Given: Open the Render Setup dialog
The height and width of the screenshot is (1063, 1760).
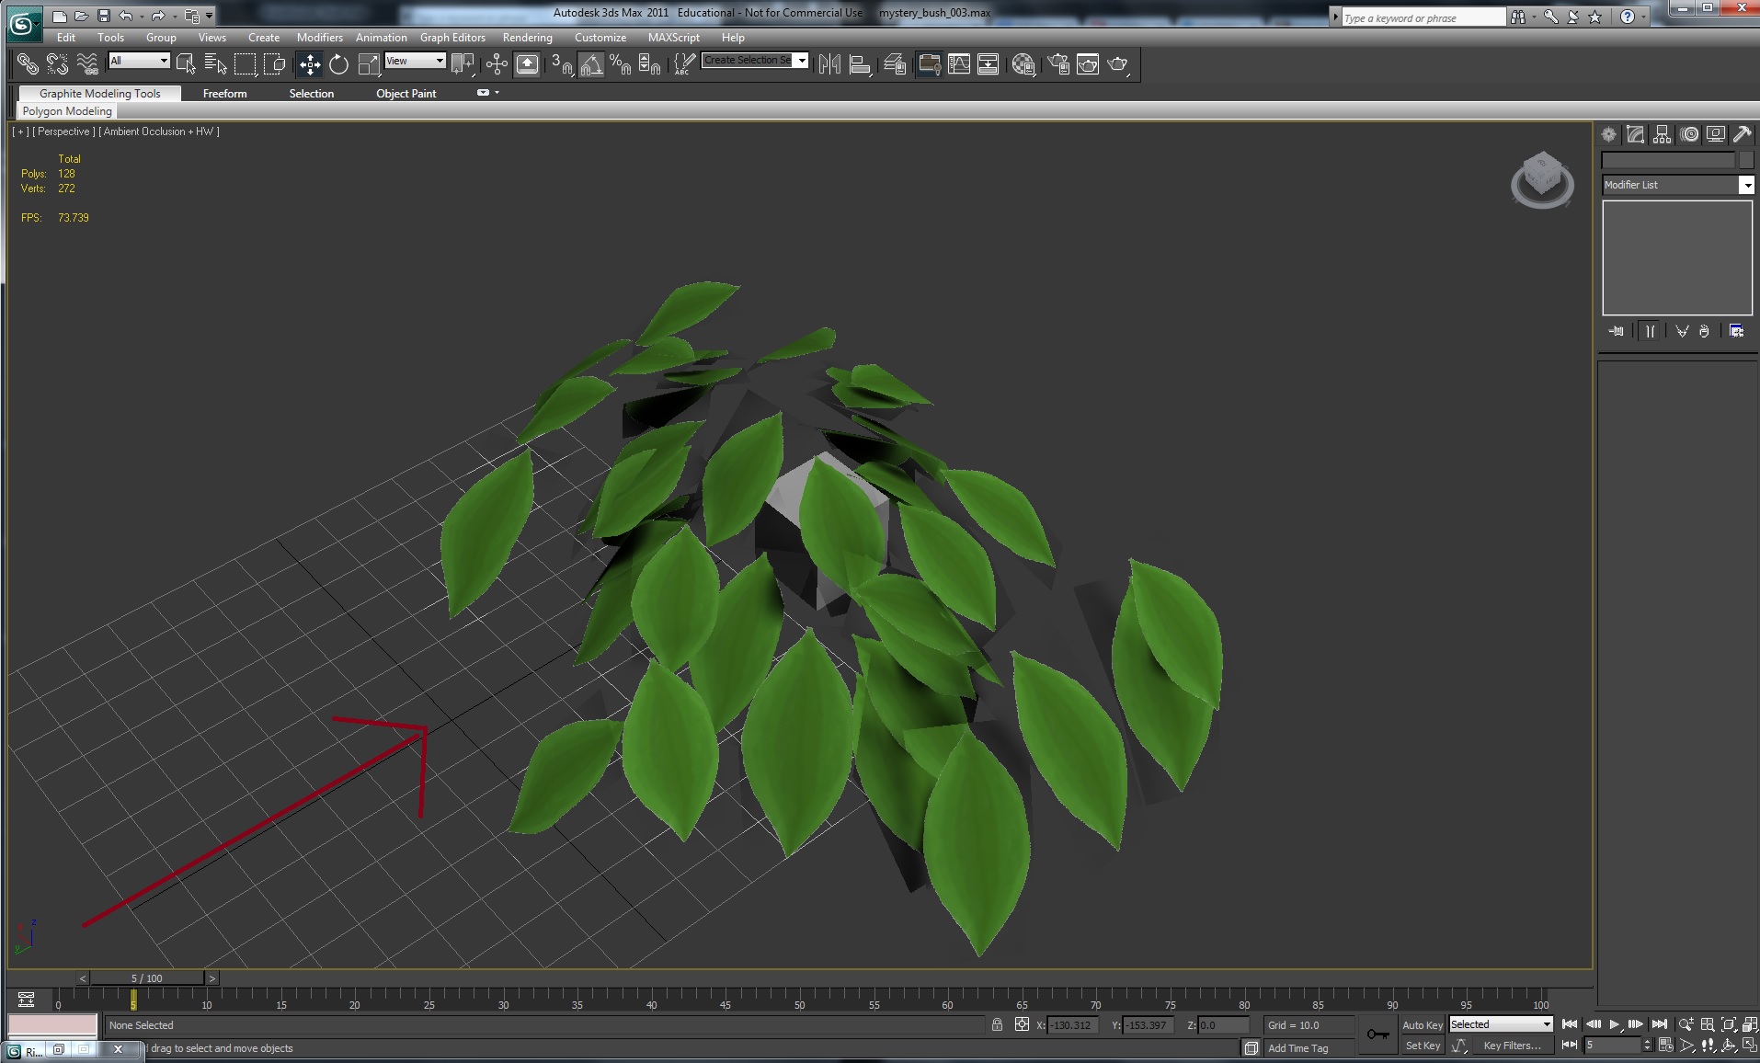Looking at the screenshot, I should [1058, 63].
